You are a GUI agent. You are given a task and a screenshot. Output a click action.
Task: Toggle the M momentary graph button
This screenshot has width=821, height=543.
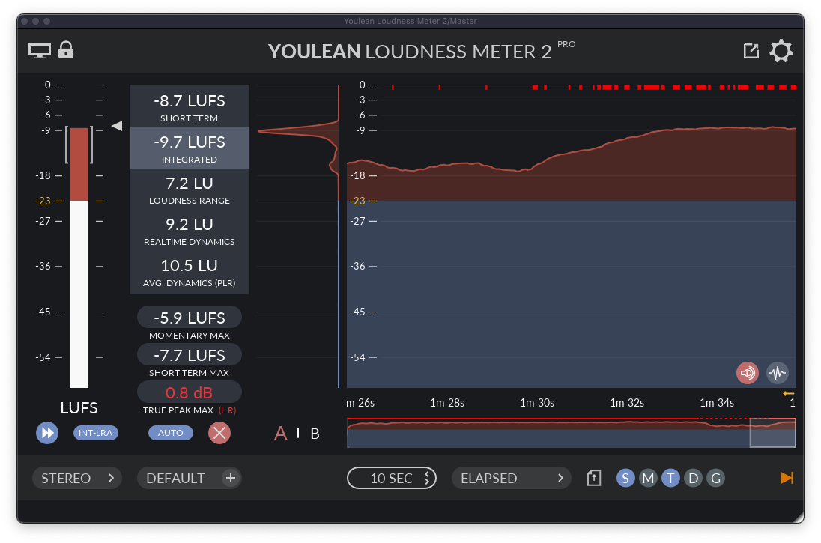[x=648, y=478]
